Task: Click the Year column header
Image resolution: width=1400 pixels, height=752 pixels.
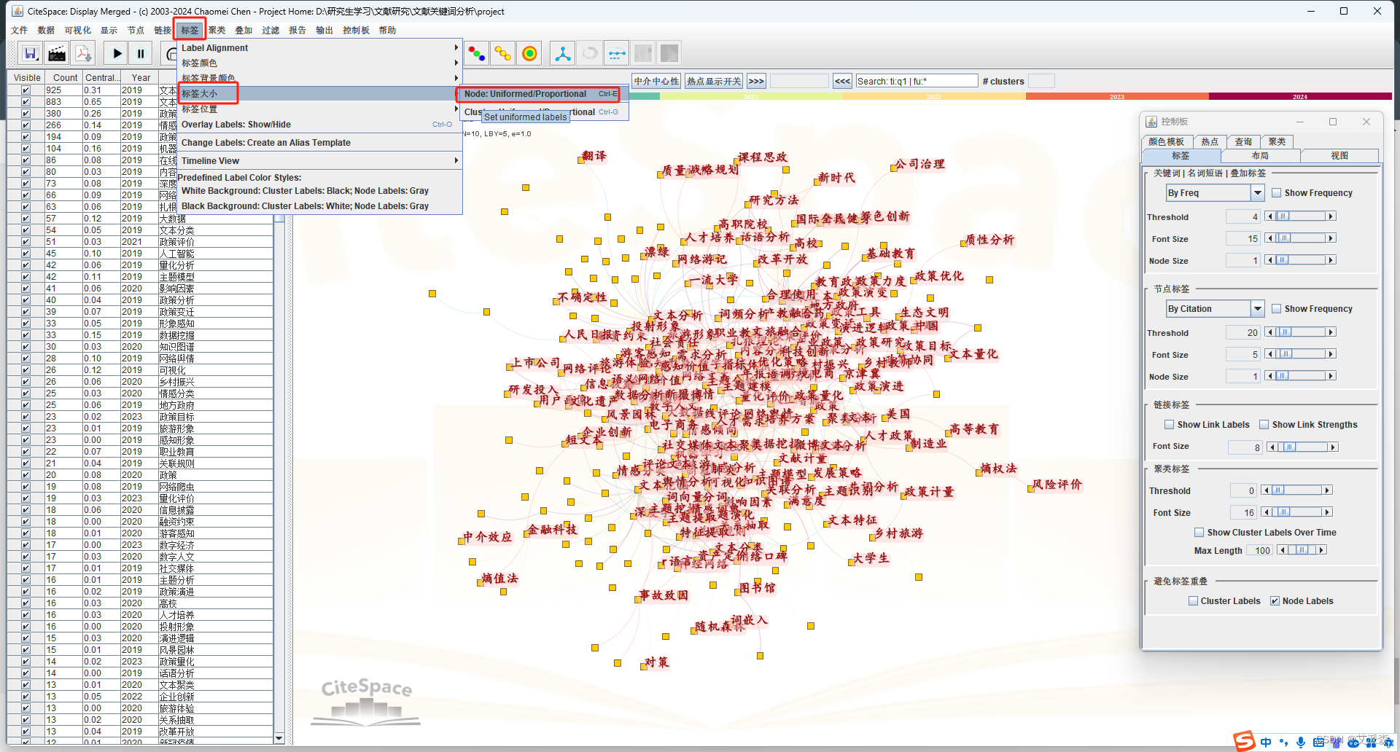Action: [141, 78]
